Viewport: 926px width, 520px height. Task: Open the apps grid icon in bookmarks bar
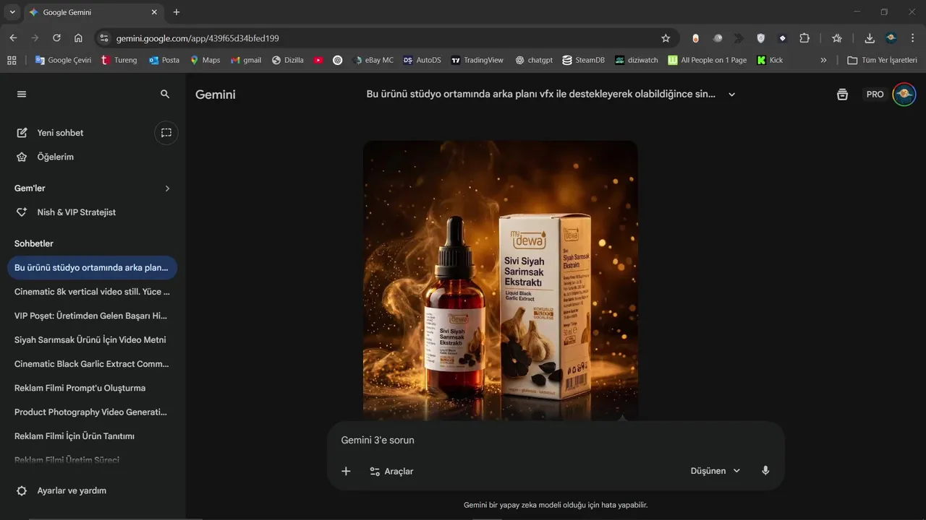click(12, 60)
